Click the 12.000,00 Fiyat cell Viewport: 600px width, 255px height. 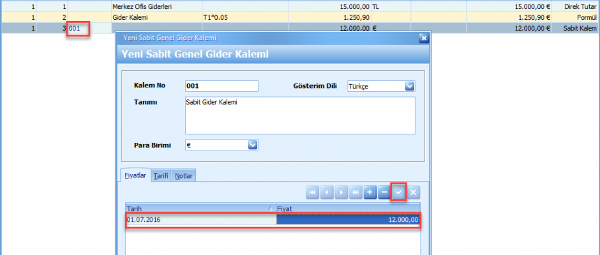[x=348, y=219]
